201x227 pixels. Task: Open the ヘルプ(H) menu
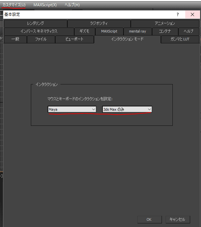tap(72, 5)
